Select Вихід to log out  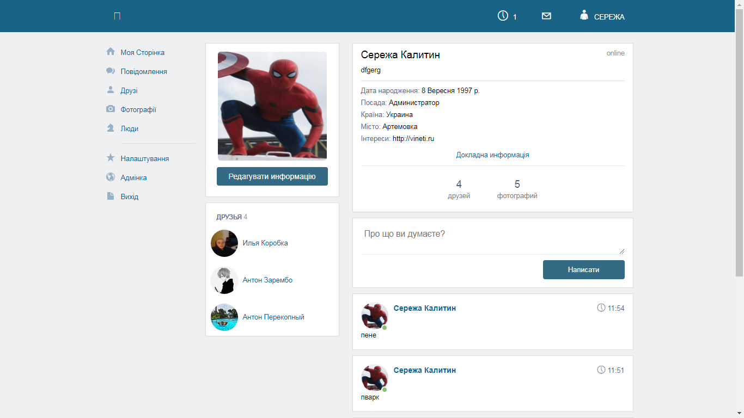coord(130,196)
